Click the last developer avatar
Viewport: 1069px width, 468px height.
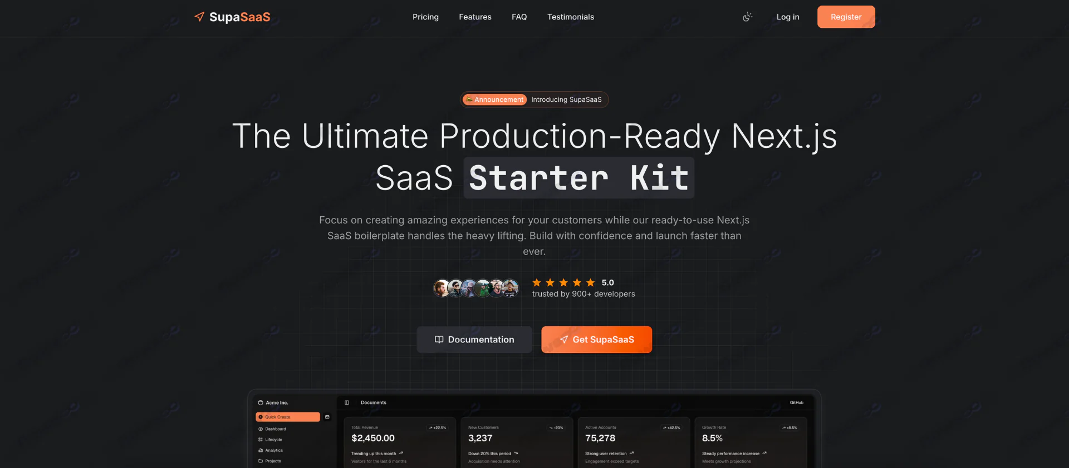510,288
